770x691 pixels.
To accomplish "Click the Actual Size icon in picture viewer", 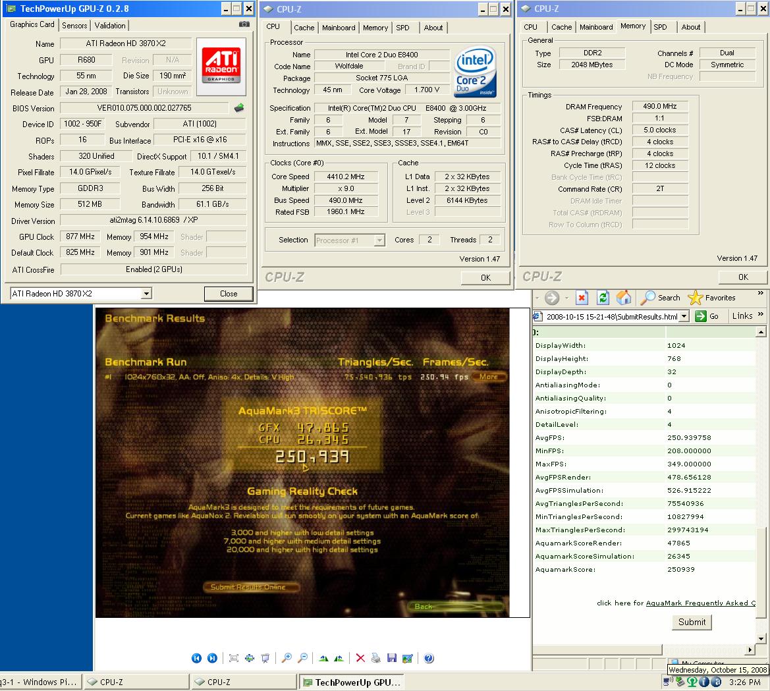I will pos(250,658).
